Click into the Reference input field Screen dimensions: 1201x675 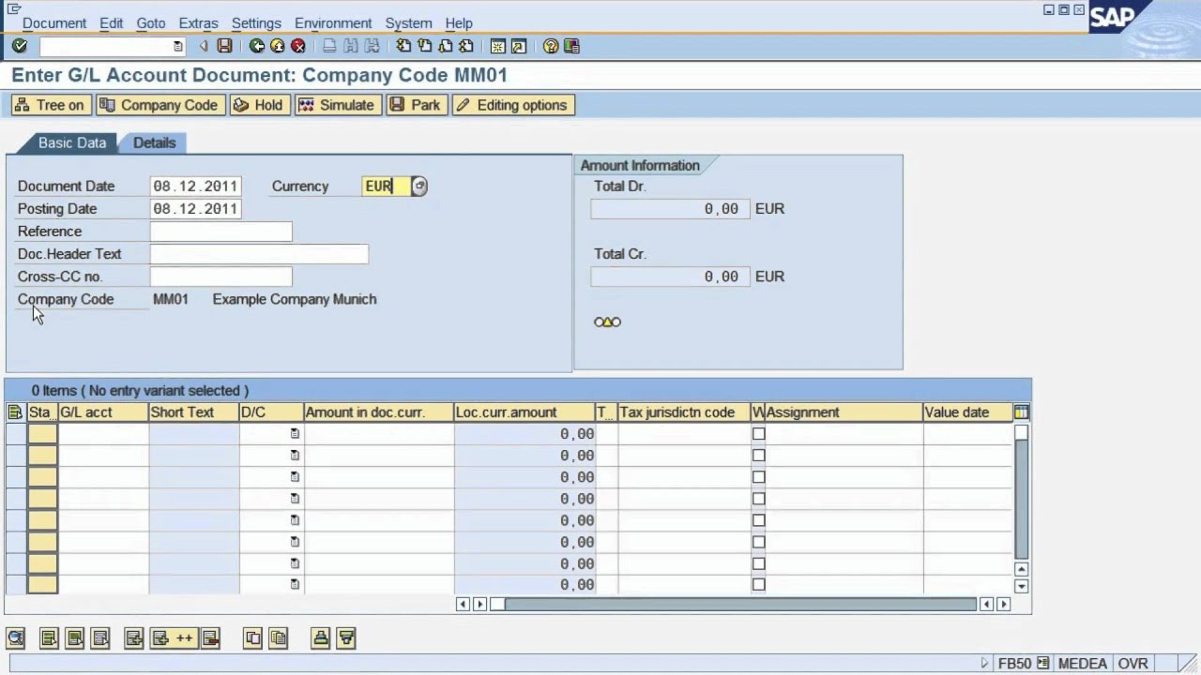pos(221,232)
